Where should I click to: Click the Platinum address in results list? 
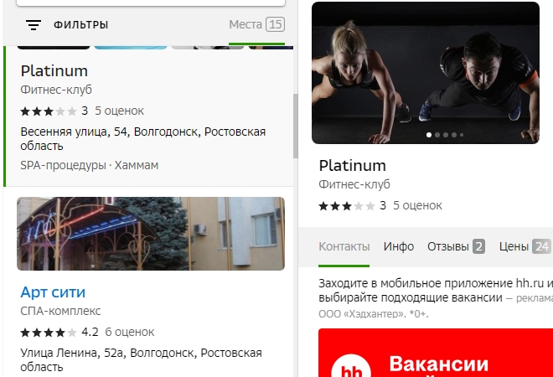(142, 138)
